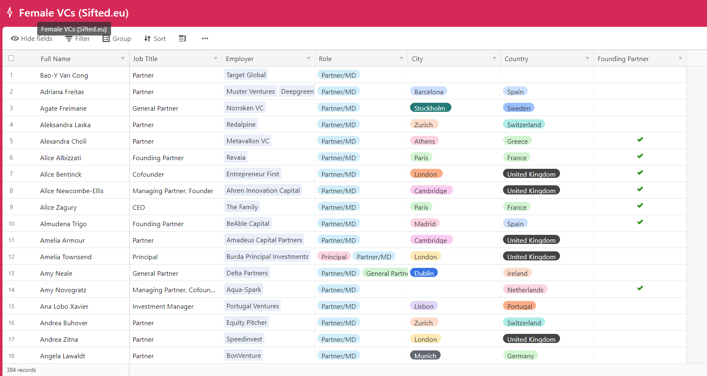Select the Norrsken VC employer tag
The height and width of the screenshot is (376, 707).
245,108
